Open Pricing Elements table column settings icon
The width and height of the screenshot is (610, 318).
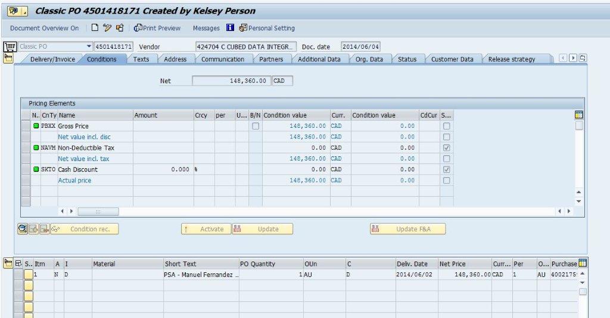[578, 115]
